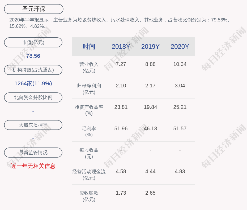Select the 大股东质押率 pill
This screenshot has height=210, width=247.
coord(33,125)
